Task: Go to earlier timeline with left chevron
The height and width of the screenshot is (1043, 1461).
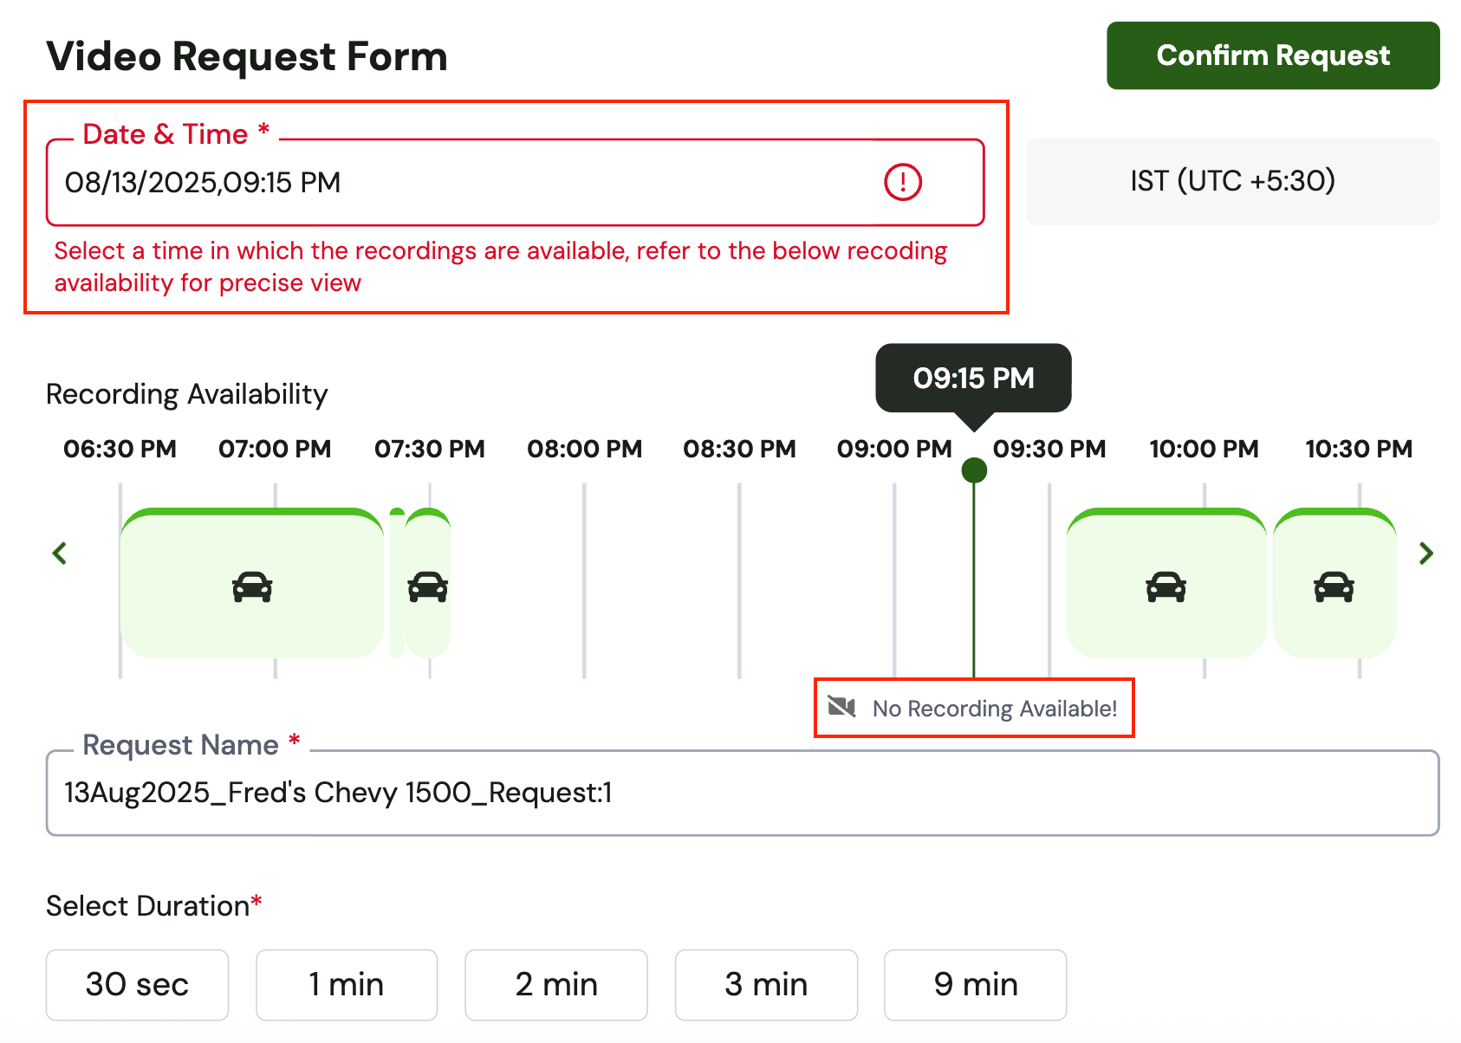Action: [60, 553]
